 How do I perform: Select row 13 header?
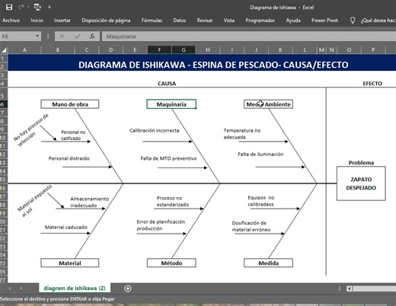tap(4, 163)
